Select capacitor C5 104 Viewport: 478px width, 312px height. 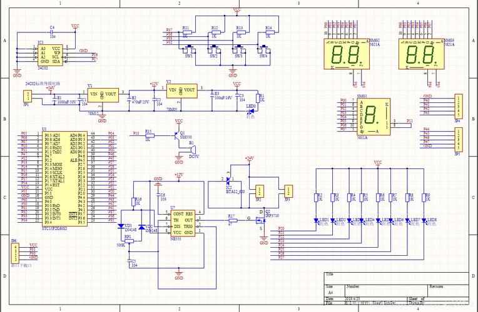tap(130, 261)
